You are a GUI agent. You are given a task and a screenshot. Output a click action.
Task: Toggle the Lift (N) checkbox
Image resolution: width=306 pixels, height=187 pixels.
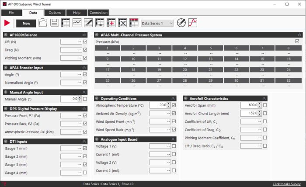[x=85, y=42]
